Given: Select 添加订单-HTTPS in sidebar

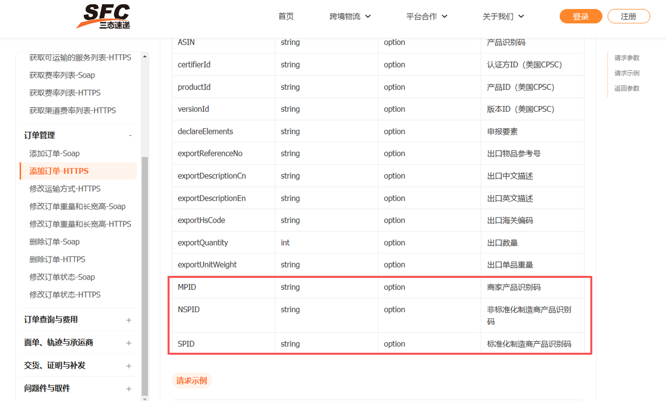Looking at the screenshot, I should click(x=78, y=171).
